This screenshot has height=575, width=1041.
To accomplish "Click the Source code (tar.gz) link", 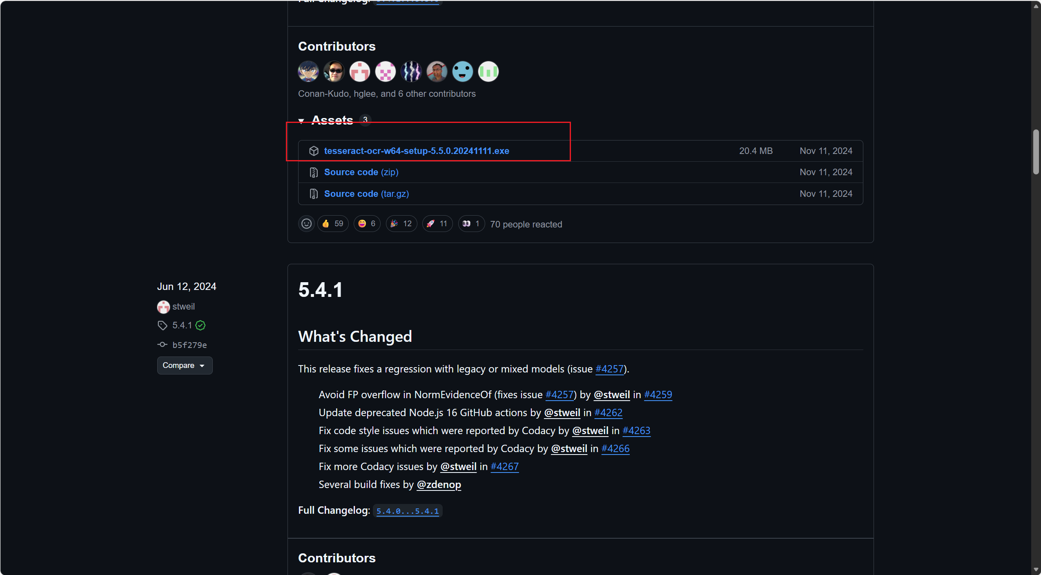I will click(x=366, y=194).
